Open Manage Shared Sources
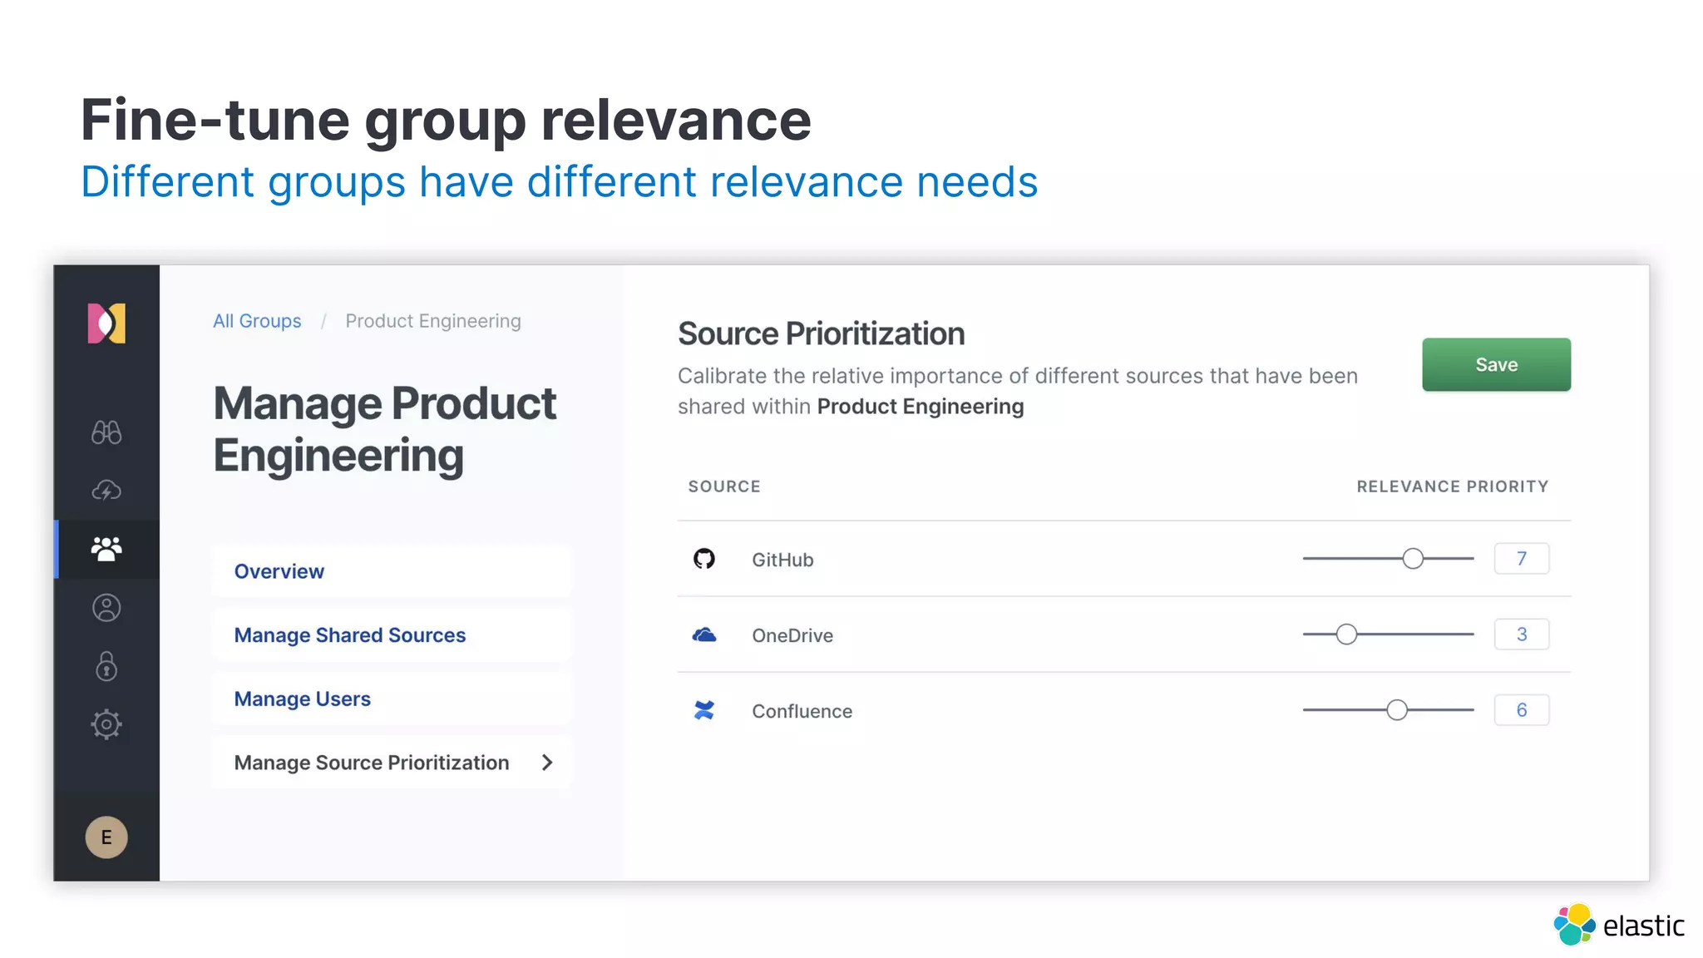1703x958 pixels. (392, 635)
